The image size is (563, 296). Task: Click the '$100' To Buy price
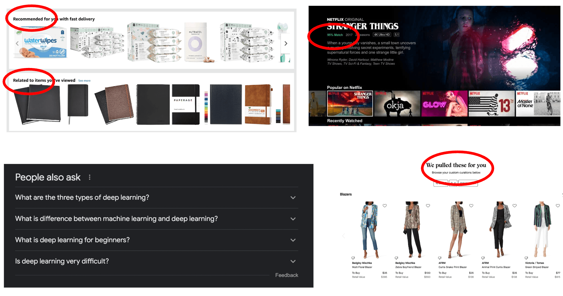tap(427, 273)
